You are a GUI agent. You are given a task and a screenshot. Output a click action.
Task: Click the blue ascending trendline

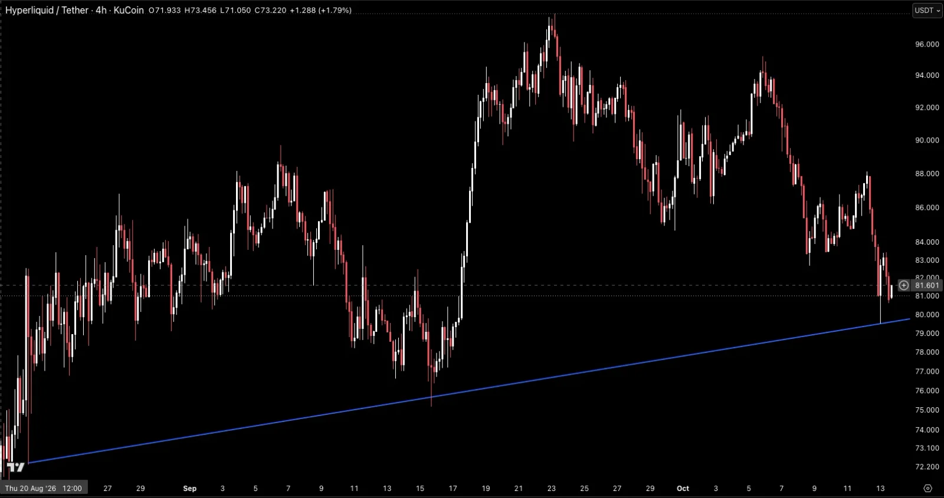(x=469, y=391)
